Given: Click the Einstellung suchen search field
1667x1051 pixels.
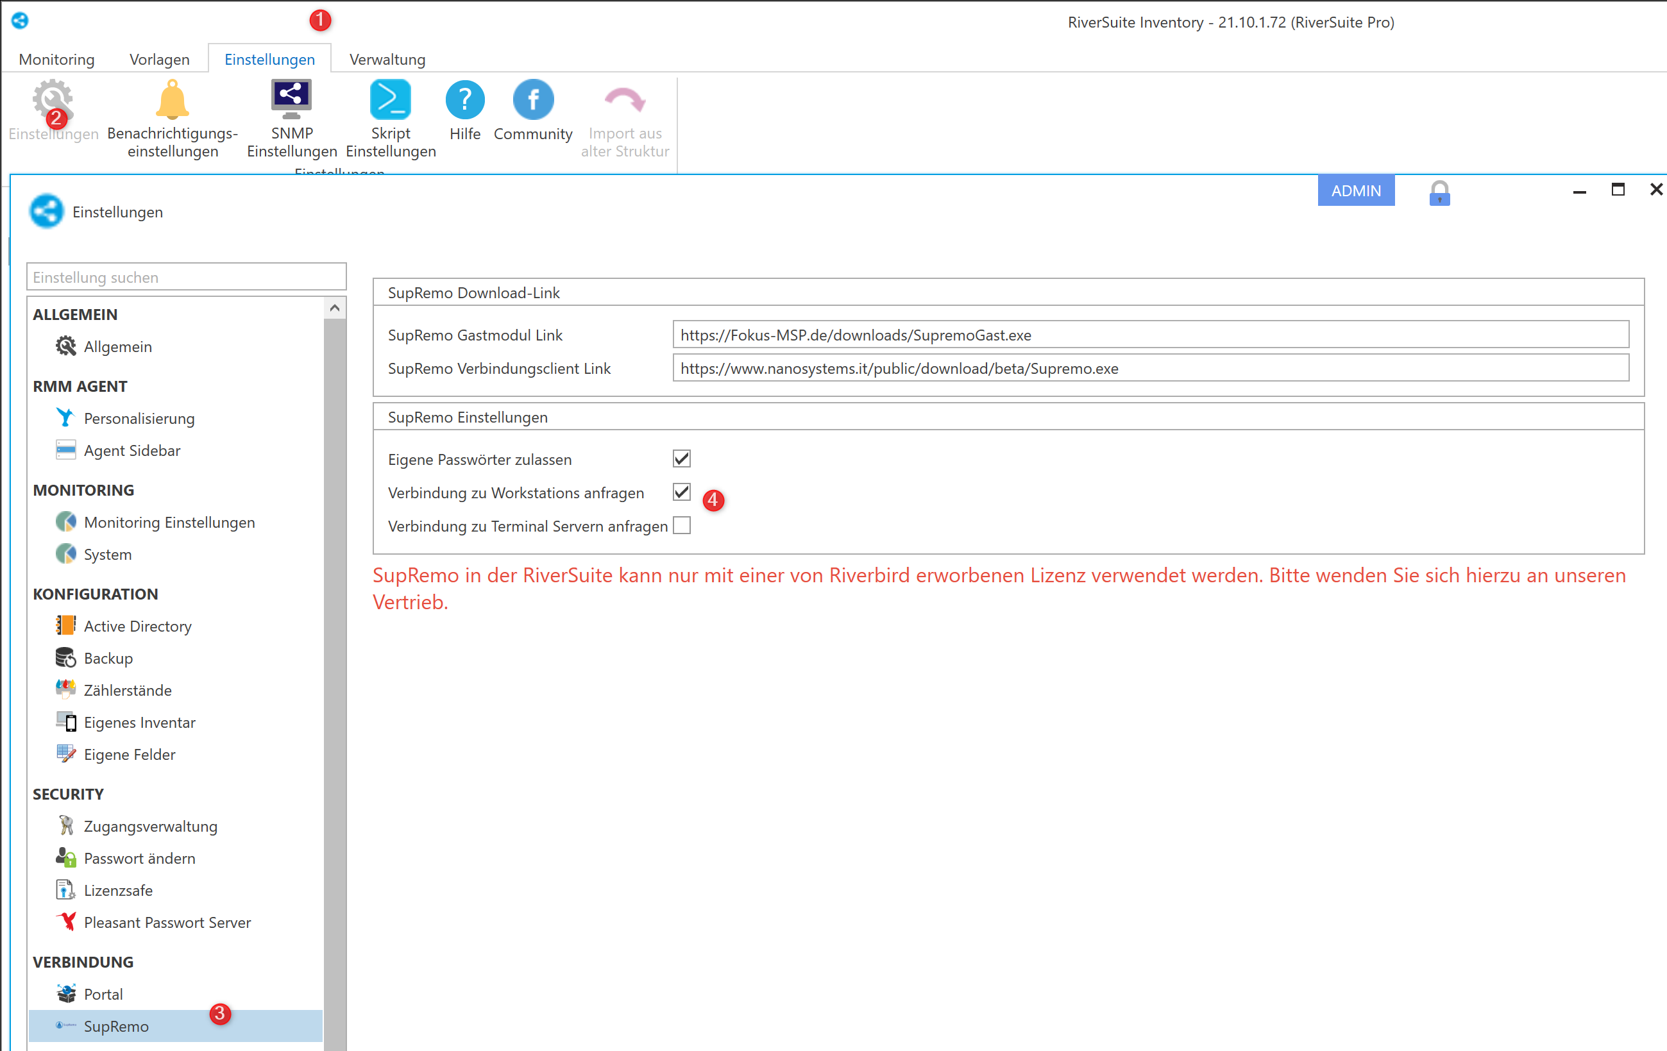Looking at the screenshot, I should [x=186, y=277].
